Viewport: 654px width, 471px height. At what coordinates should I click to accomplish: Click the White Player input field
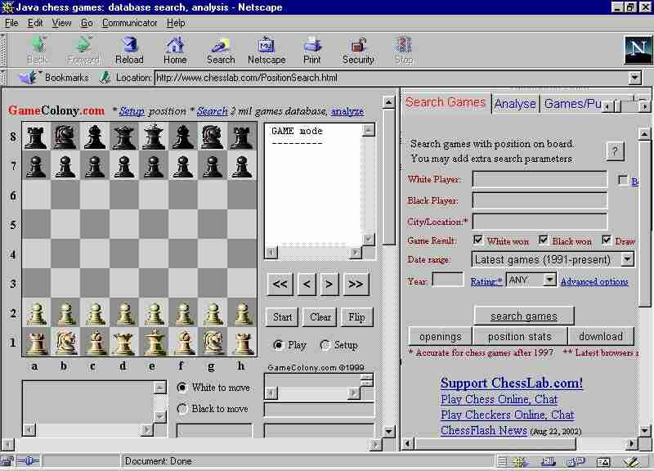point(540,179)
